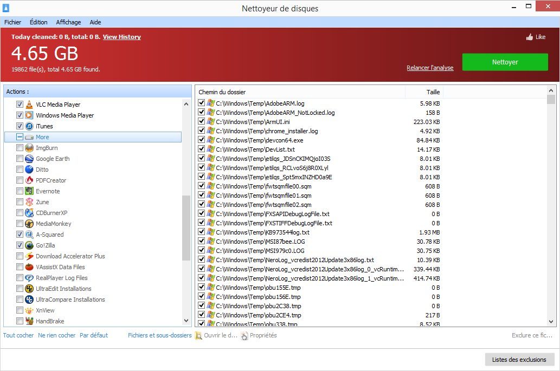560x371 pixels.
Task: Click the HandBrake icon in list
Action: coord(29,321)
